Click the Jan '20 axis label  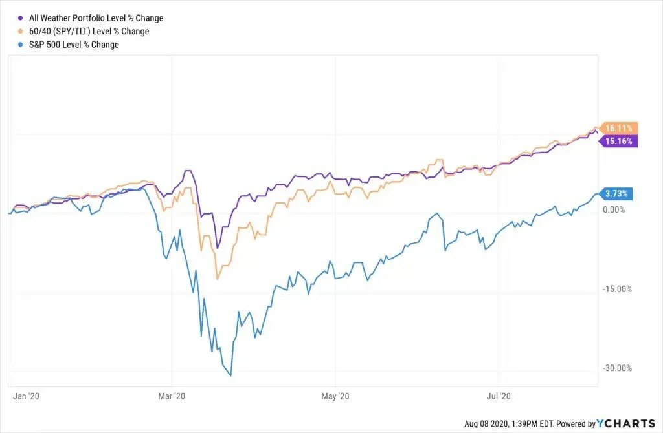(x=26, y=396)
